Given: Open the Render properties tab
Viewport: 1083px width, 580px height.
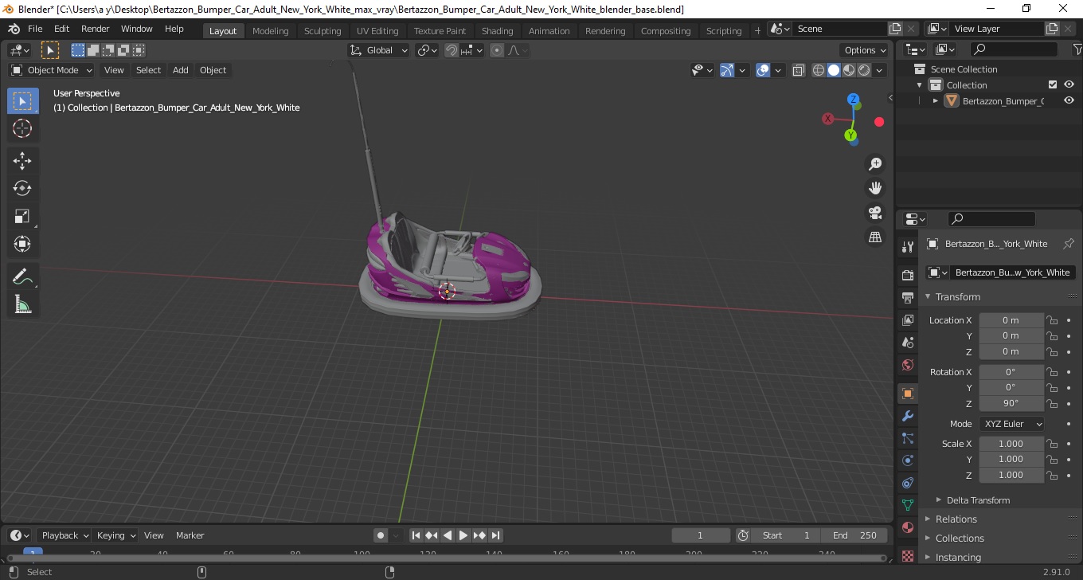Looking at the screenshot, I should [908, 276].
